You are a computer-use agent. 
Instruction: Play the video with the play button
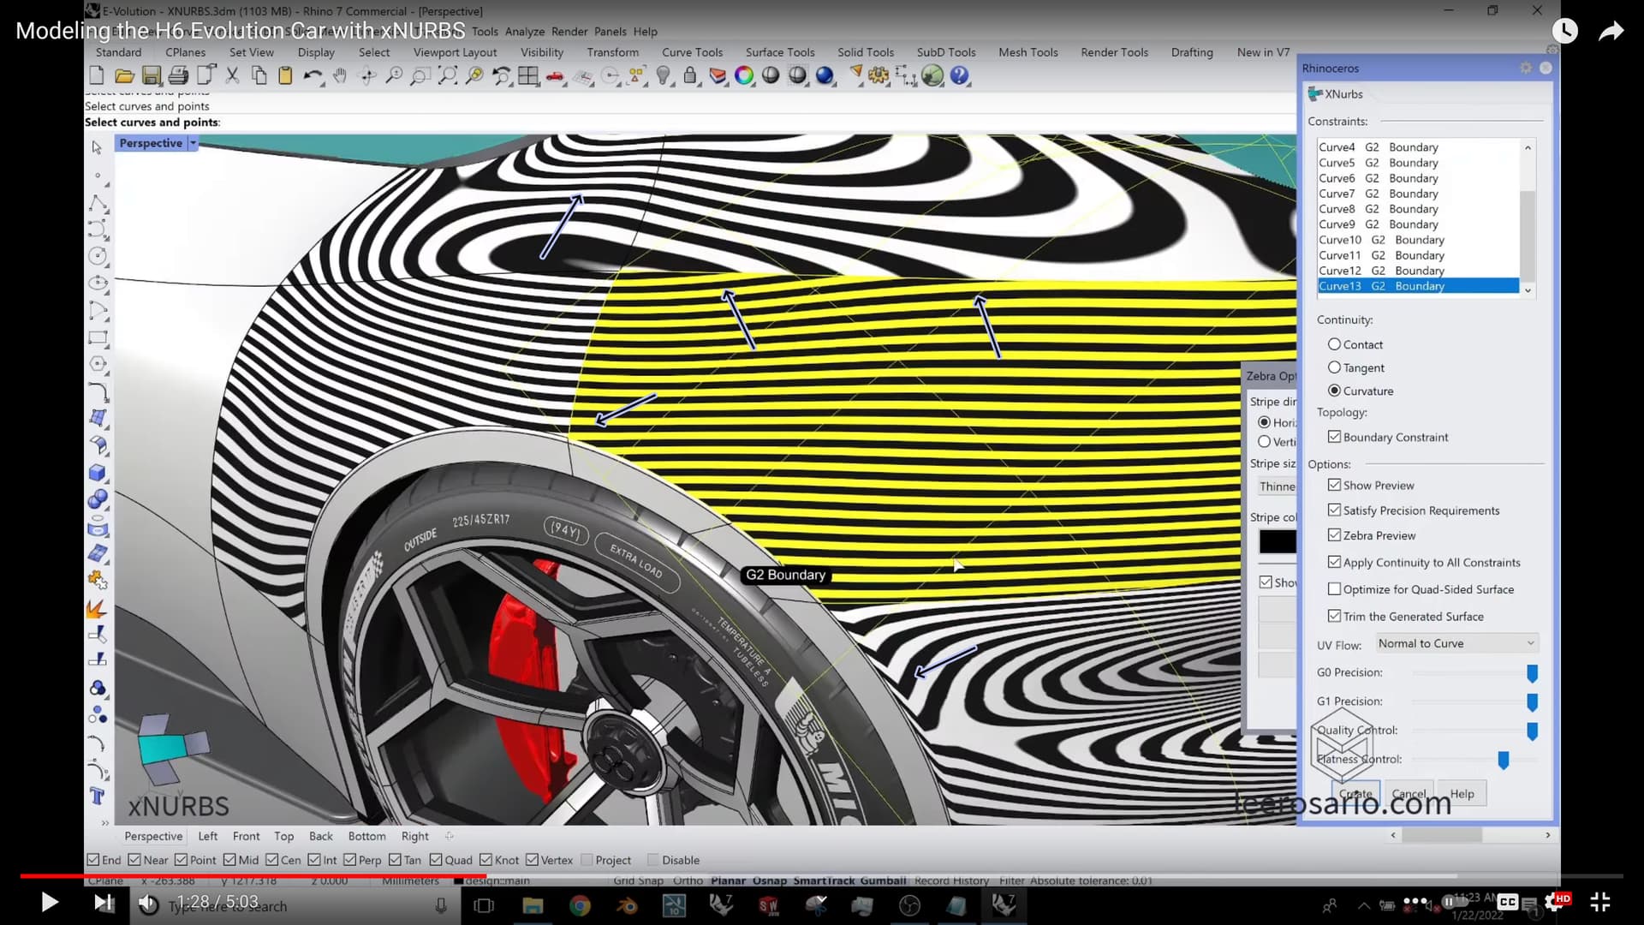50,902
